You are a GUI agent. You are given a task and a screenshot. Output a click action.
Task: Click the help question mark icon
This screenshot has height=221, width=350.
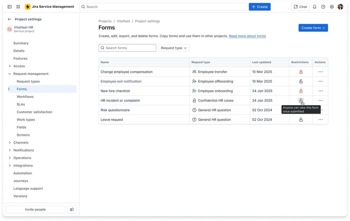[x=323, y=7]
